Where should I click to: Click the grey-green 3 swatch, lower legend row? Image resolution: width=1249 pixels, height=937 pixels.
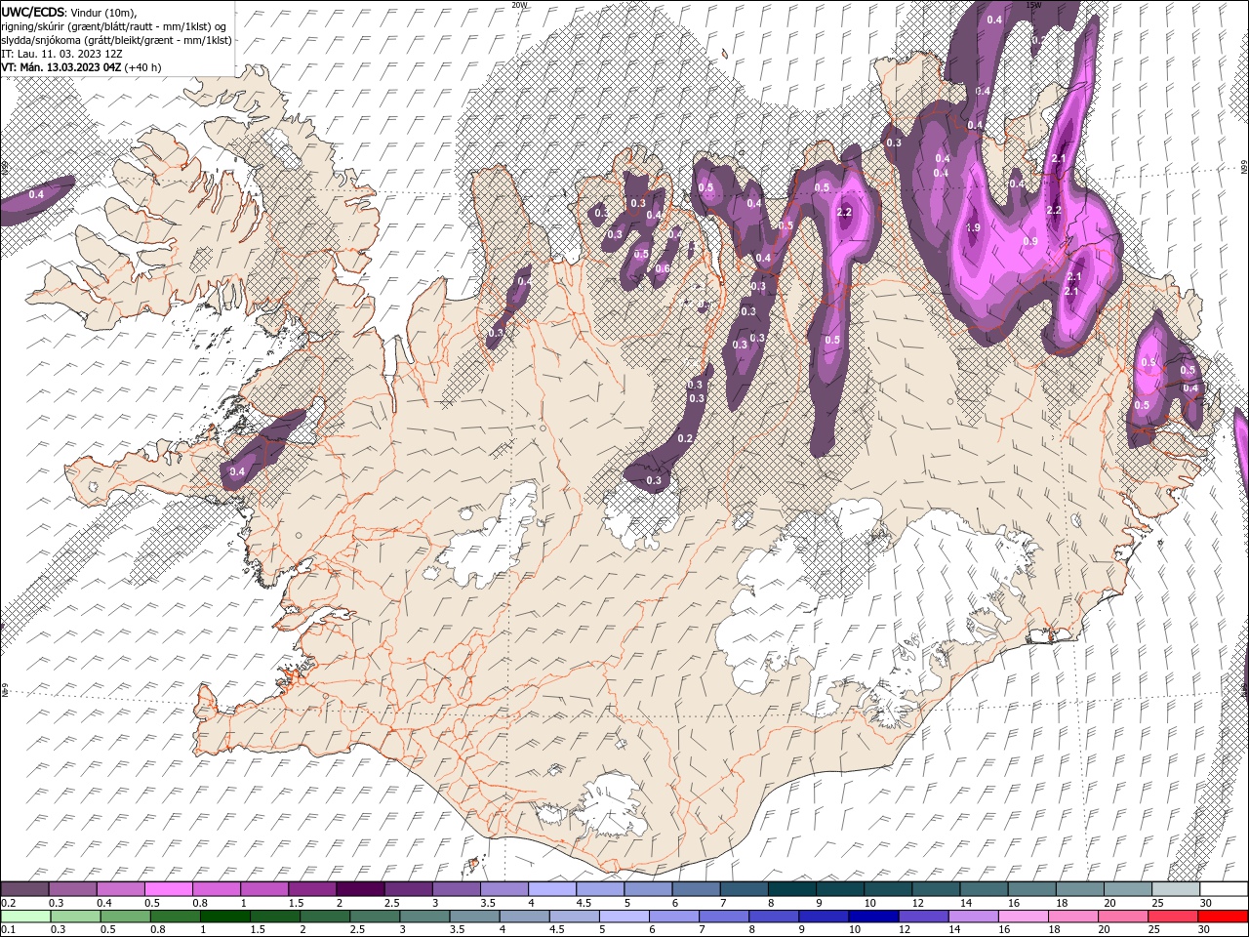(424, 917)
